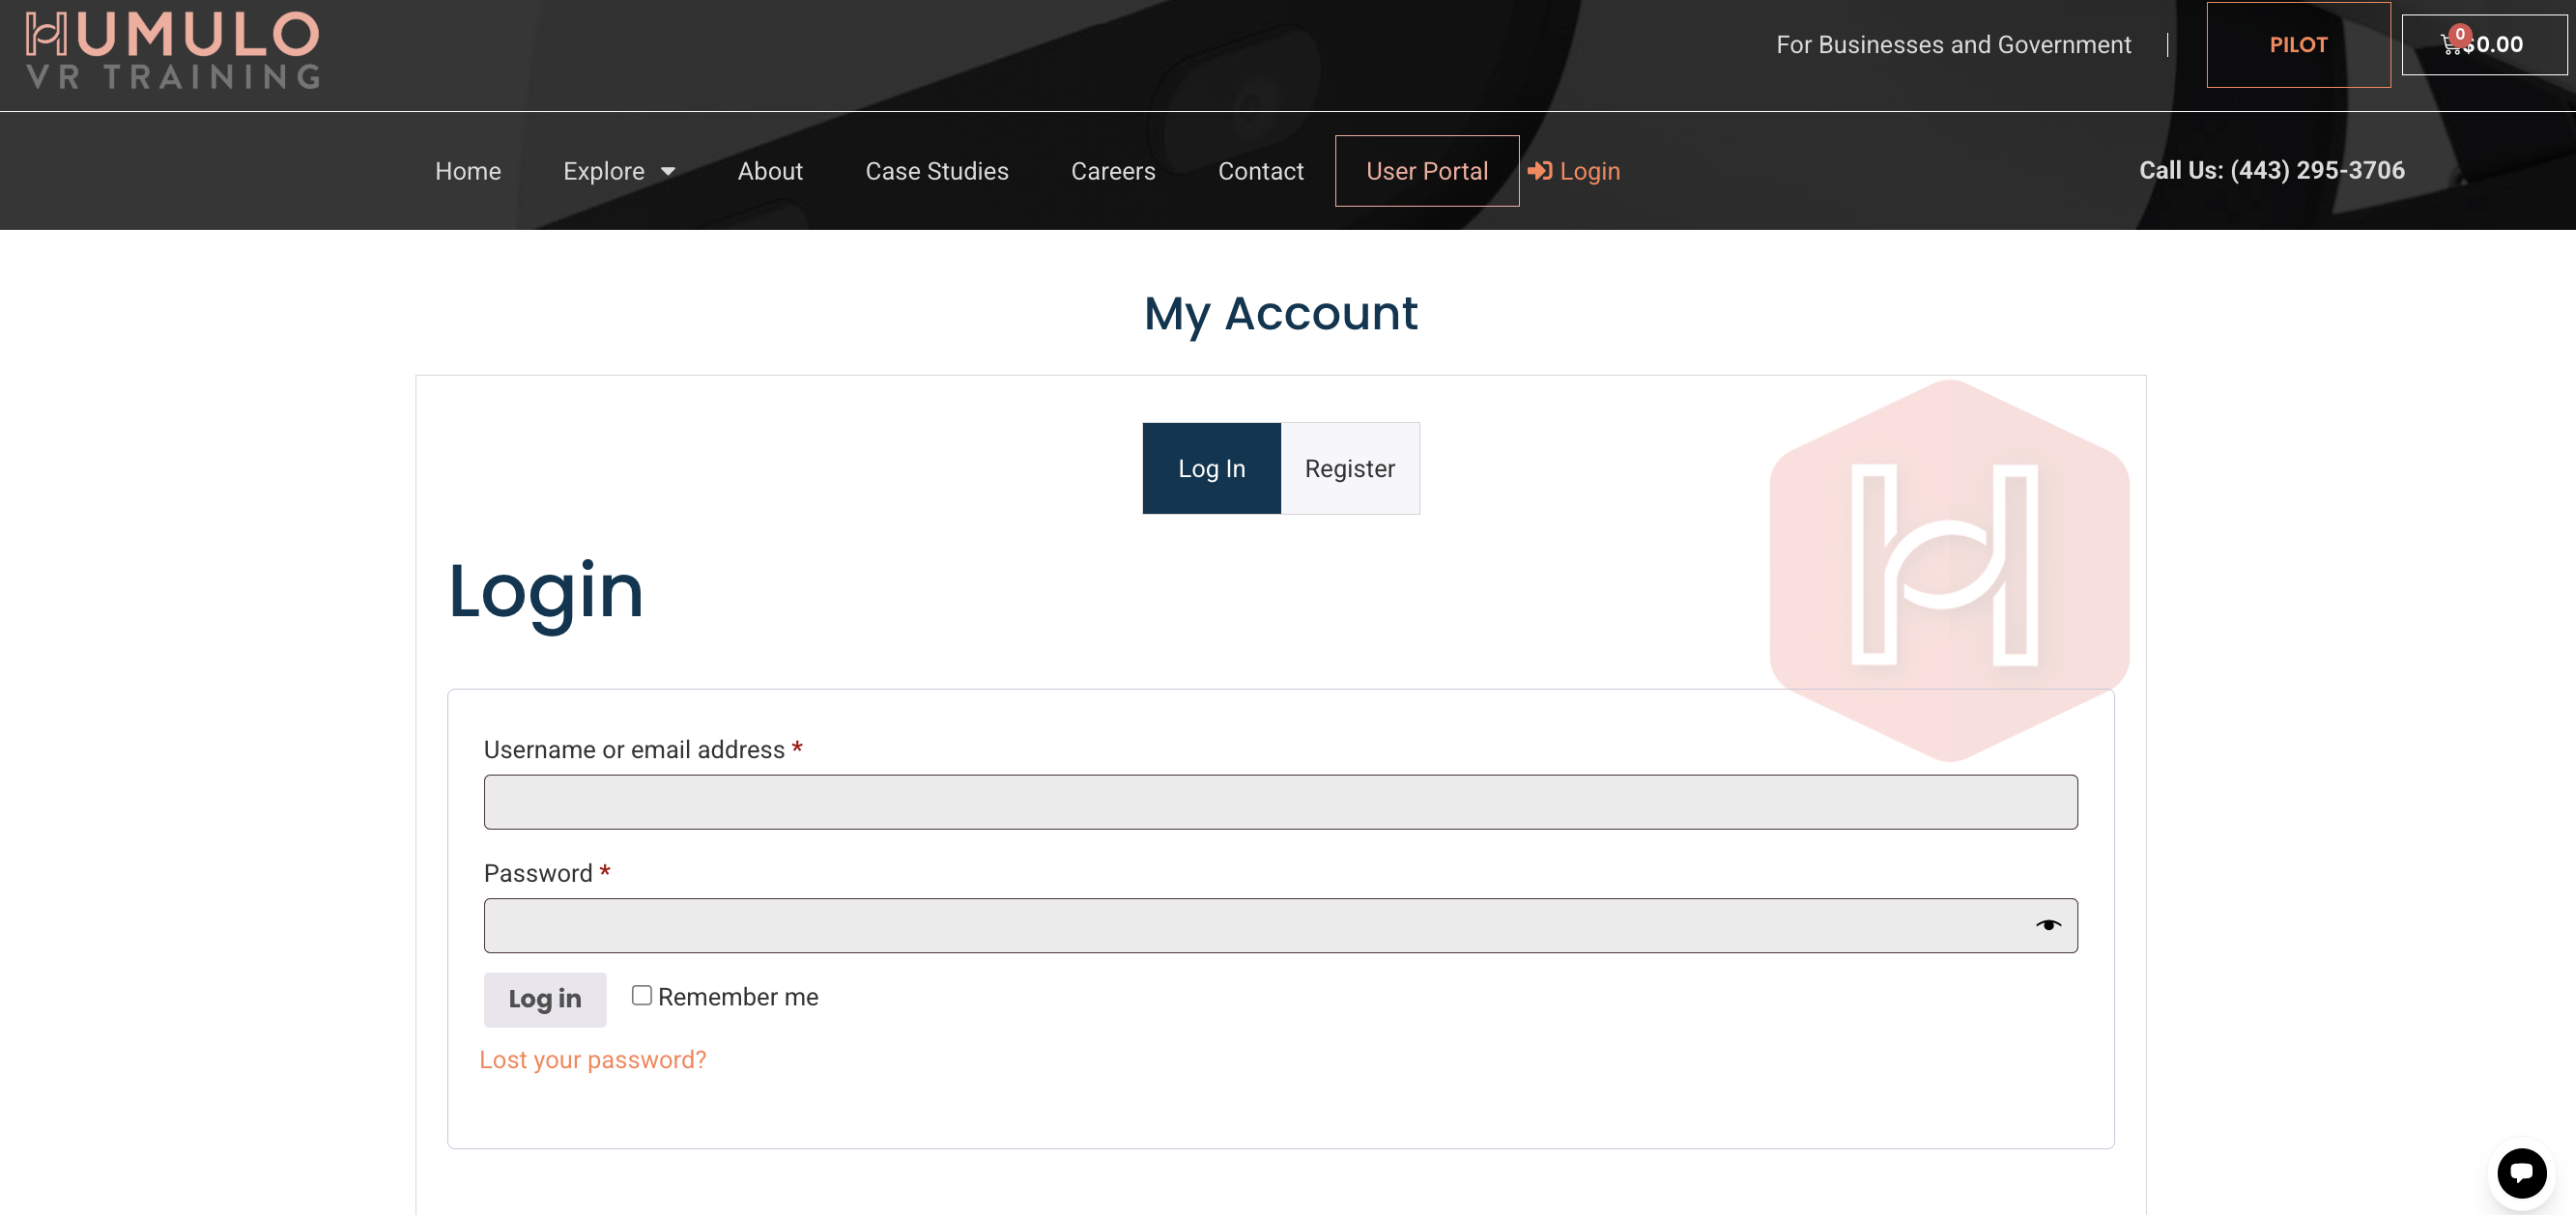Switch to the Register tab

click(x=1349, y=468)
